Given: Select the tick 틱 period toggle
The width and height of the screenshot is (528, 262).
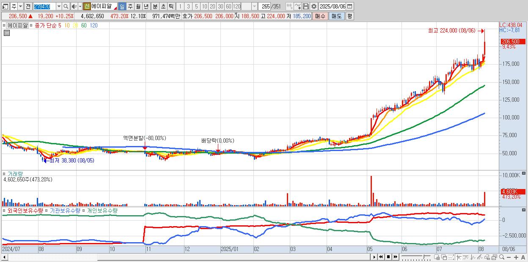Looking at the screenshot, I should pos(171,6).
